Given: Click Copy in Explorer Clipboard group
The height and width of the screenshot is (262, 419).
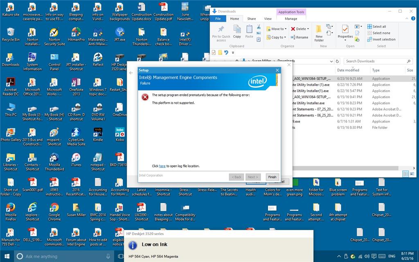Looking at the screenshot, I should click(237, 32).
